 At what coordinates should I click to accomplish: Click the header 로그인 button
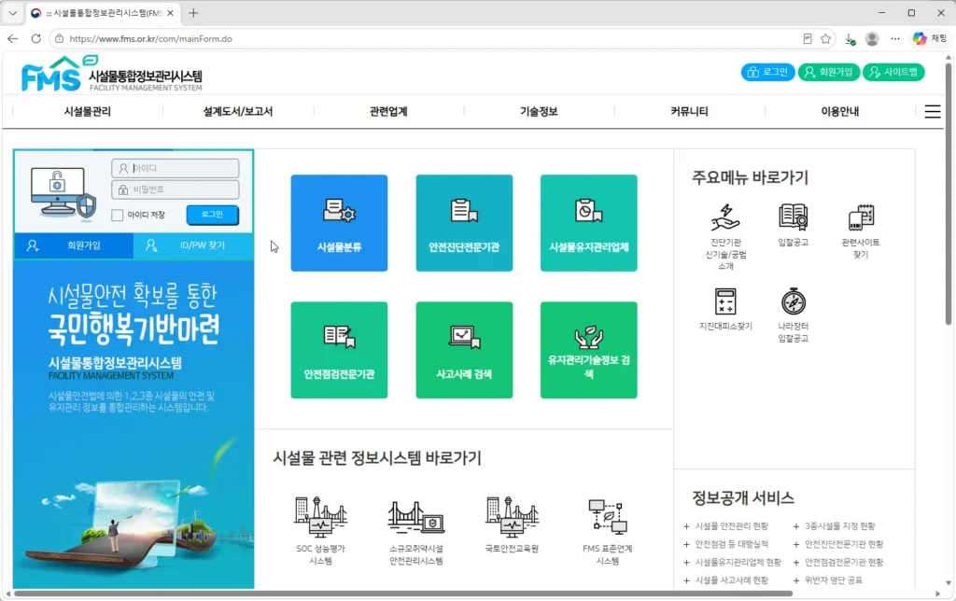pos(768,72)
